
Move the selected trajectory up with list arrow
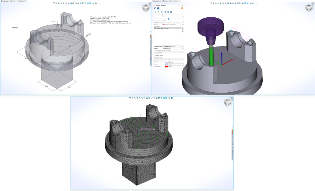[183, 28]
